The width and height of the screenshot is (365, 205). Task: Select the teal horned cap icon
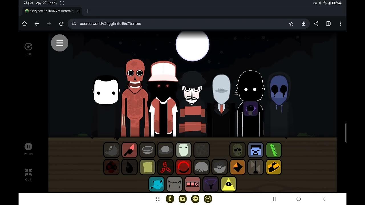[x=157, y=184]
